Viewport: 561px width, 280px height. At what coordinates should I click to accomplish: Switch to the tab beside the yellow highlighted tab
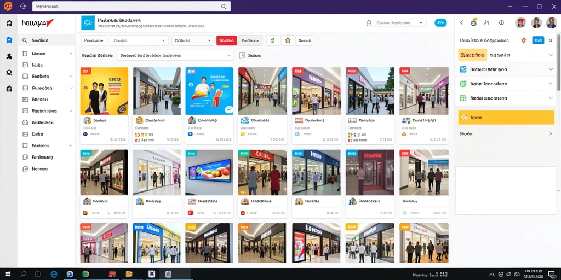[x=500, y=55]
